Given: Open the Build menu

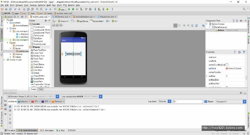Looking at the screenshot, I should coord(49,5).
